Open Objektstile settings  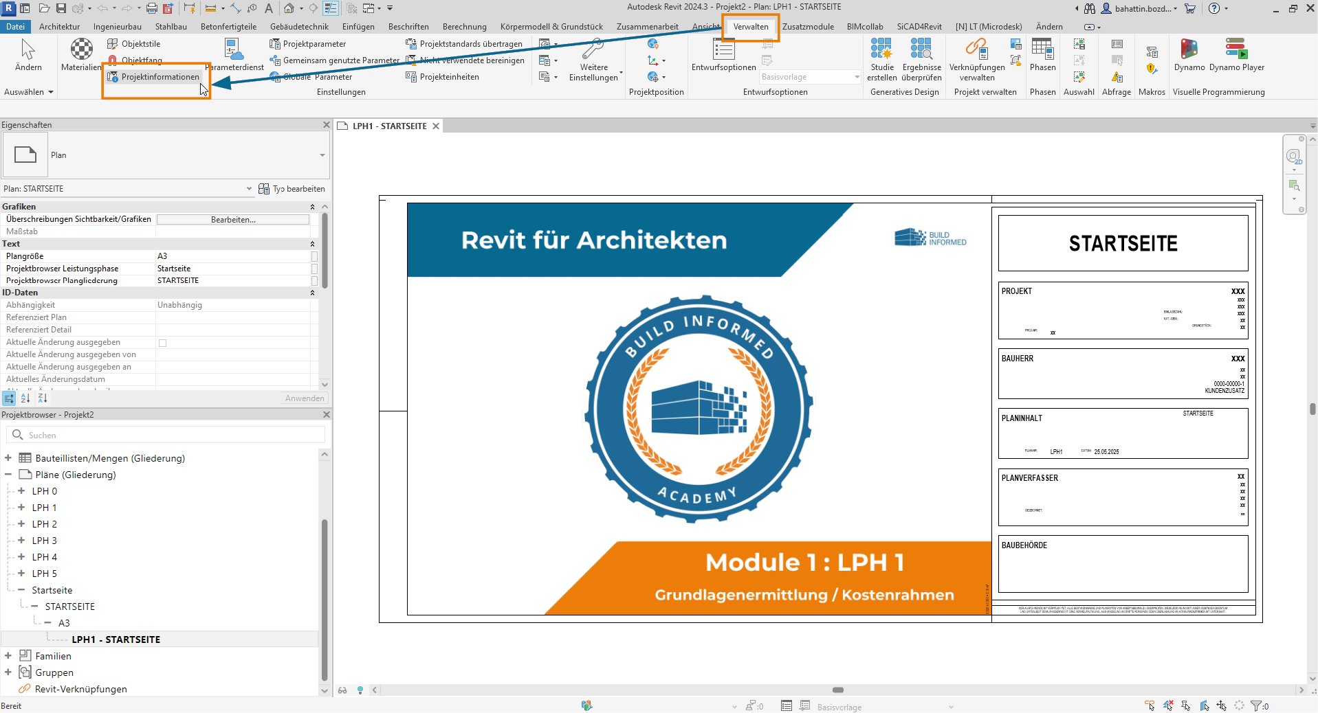pos(134,44)
